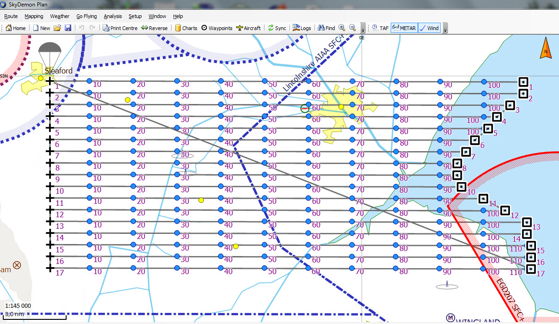The image size is (559, 324).
Task: Toggle the TAF weather overlay
Action: (x=380, y=28)
